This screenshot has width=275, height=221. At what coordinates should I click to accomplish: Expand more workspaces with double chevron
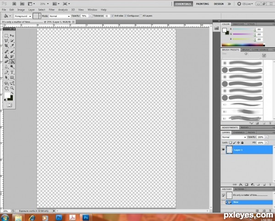229,4
